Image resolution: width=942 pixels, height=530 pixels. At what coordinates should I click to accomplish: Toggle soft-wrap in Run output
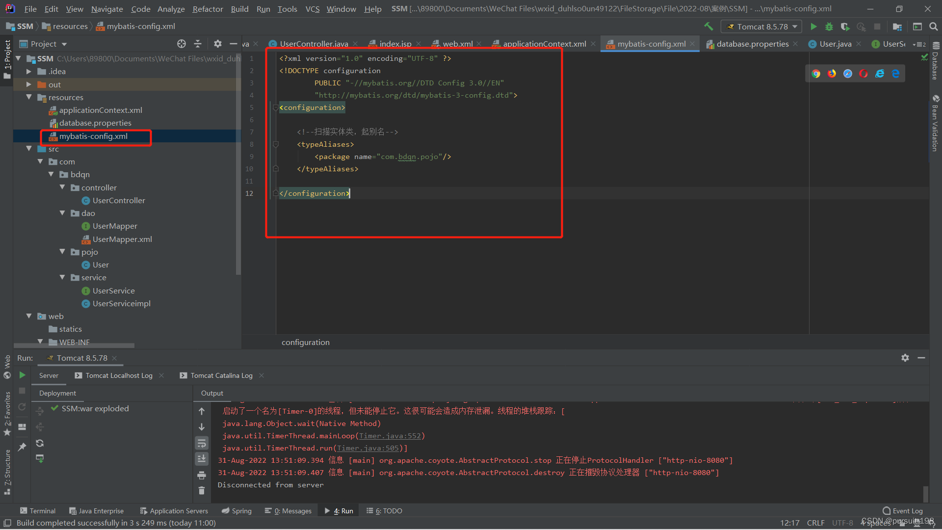tap(202, 443)
